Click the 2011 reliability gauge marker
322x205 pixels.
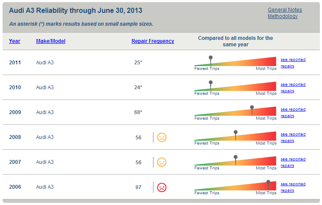(211, 57)
